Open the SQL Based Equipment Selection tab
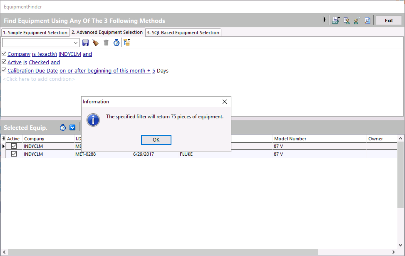This screenshot has height=256, width=405. click(183, 32)
